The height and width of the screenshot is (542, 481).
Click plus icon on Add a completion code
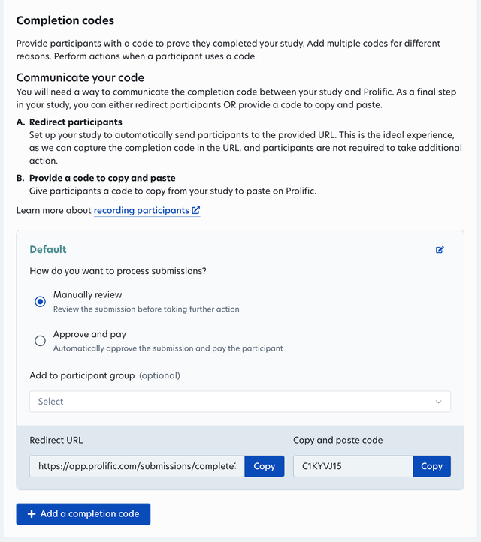32,514
